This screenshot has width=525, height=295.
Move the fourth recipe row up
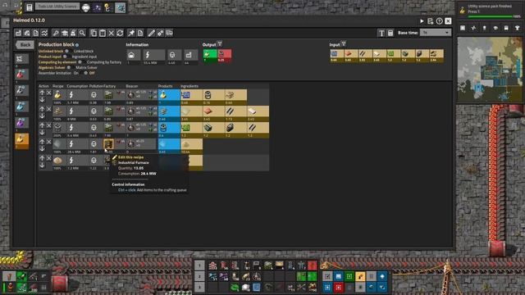click(x=42, y=142)
